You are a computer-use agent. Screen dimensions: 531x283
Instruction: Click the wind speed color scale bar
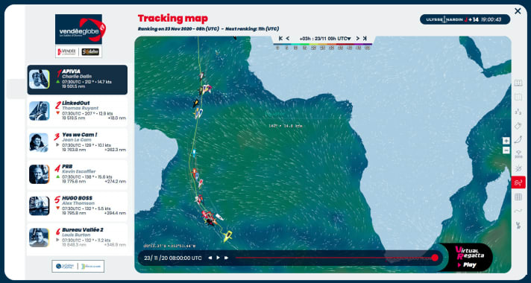(x=323, y=44)
